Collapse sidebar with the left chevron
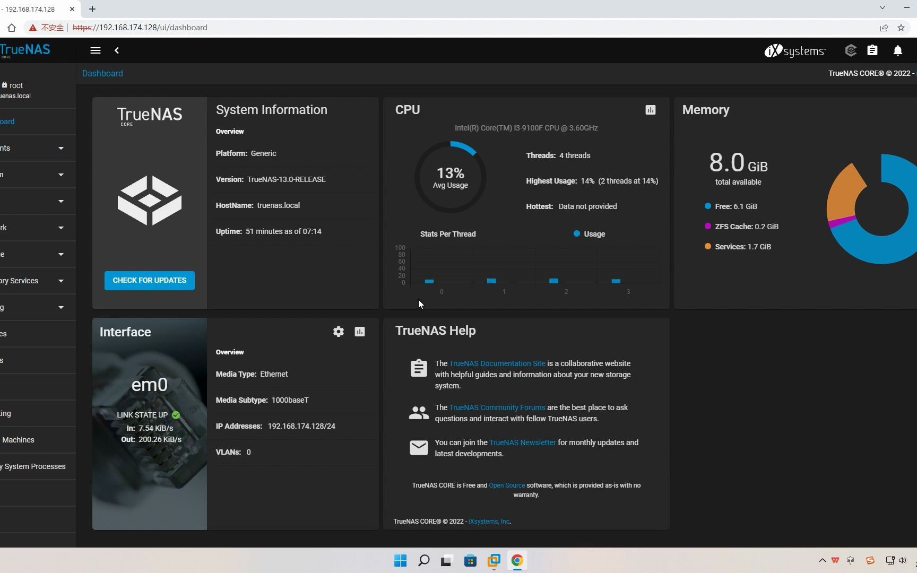This screenshot has width=917, height=573. tap(117, 50)
